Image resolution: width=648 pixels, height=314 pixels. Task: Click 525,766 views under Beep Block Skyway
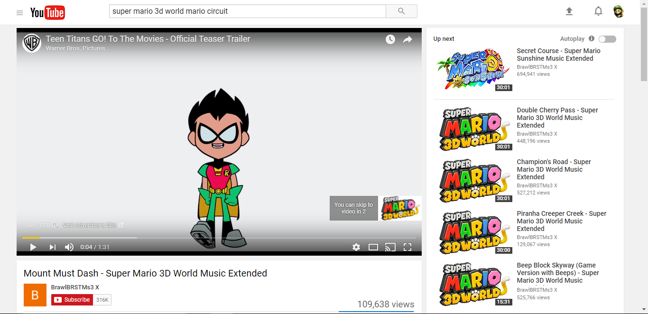point(533,298)
